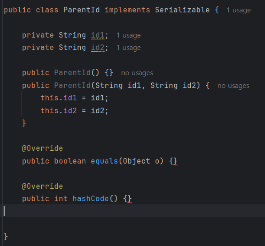Click the '1 usage' hint beside field id1
Image resolution: width=265 pixels, height=246 pixels.
(x=129, y=35)
